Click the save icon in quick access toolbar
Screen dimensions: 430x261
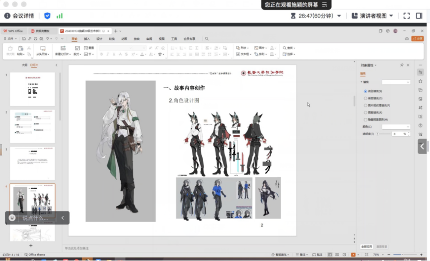click(24, 39)
